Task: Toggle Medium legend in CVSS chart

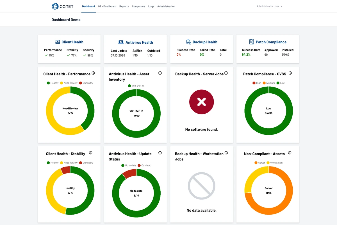Action: click(x=269, y=83)
